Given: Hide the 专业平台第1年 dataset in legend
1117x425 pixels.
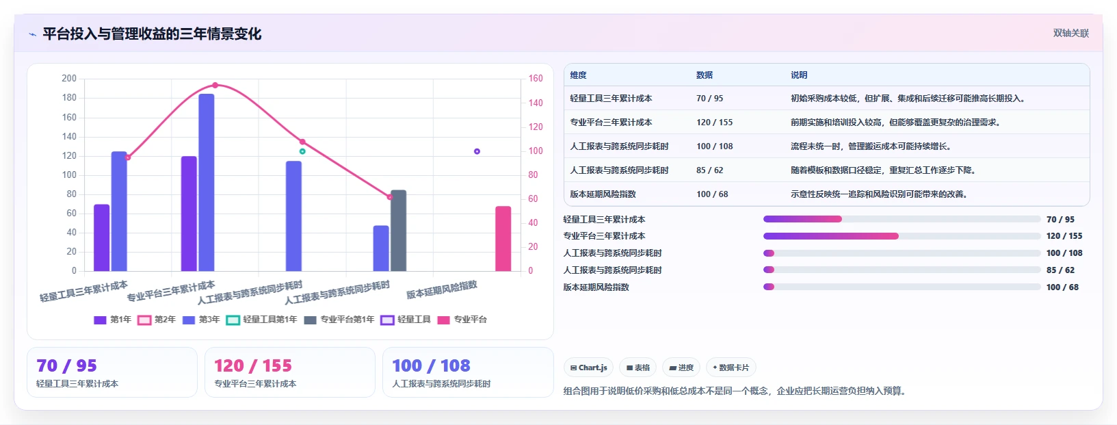Looking at the screenshot, I should (339, 320).
